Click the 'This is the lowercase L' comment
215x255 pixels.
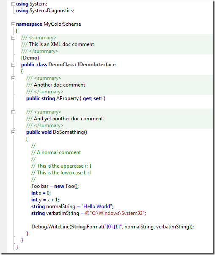tap(62, 173)
